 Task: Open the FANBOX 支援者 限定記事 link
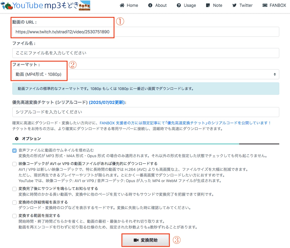(185, 123)
